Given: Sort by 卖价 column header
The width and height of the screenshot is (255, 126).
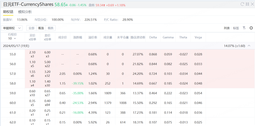Looking at the screenshot, I should pos(48,37).
